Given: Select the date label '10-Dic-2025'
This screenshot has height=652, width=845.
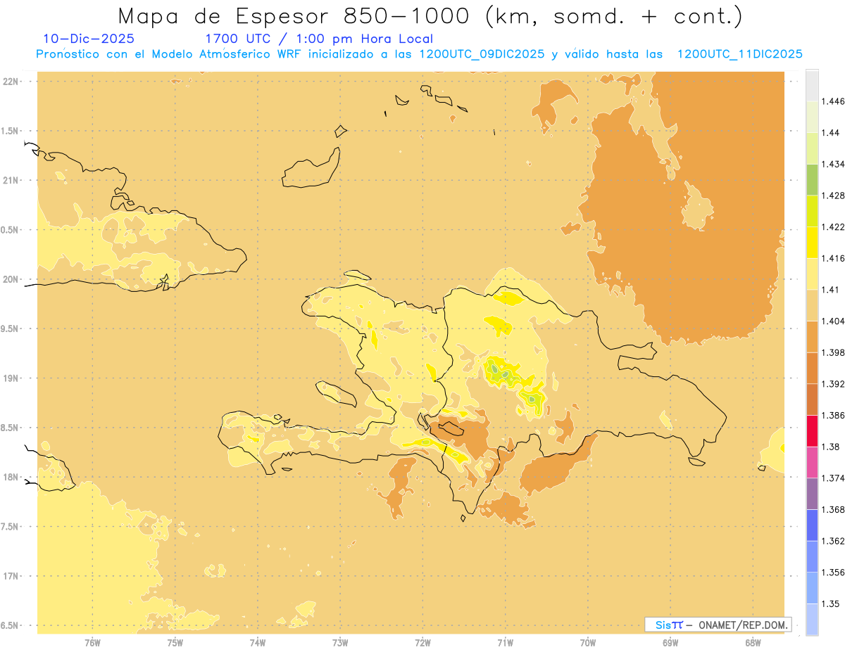Looking at the screenshot, I should coord(89,39).
